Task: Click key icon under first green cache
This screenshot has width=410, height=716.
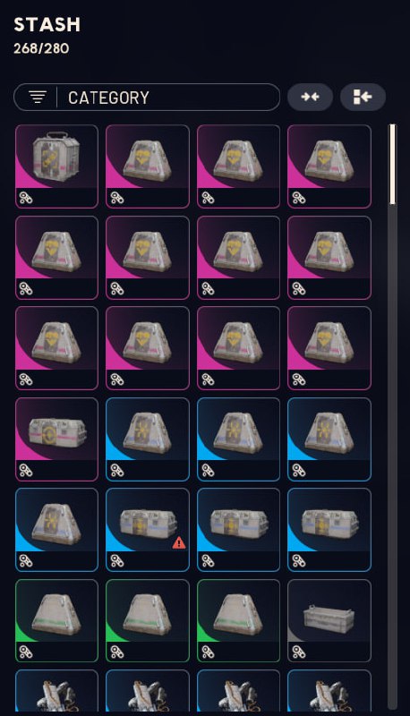Action: pos(26,652)
